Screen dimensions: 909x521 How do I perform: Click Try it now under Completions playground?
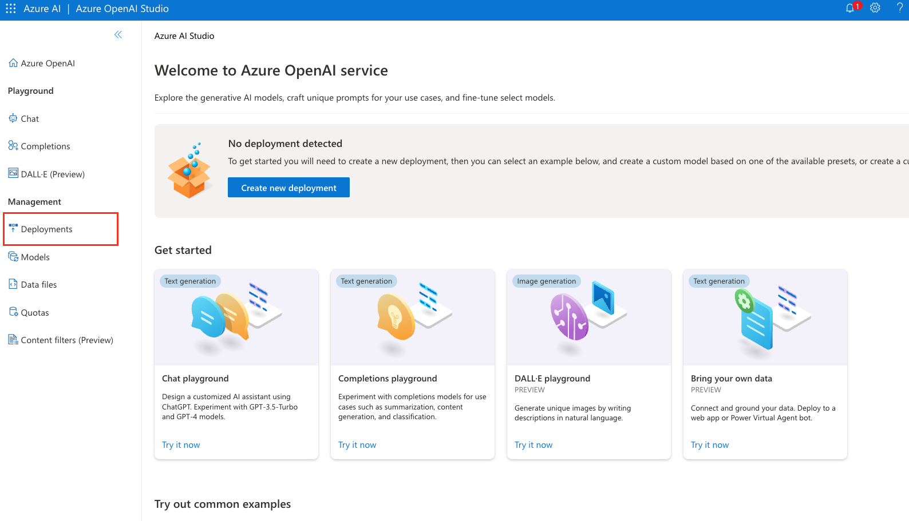click(357, 445)
